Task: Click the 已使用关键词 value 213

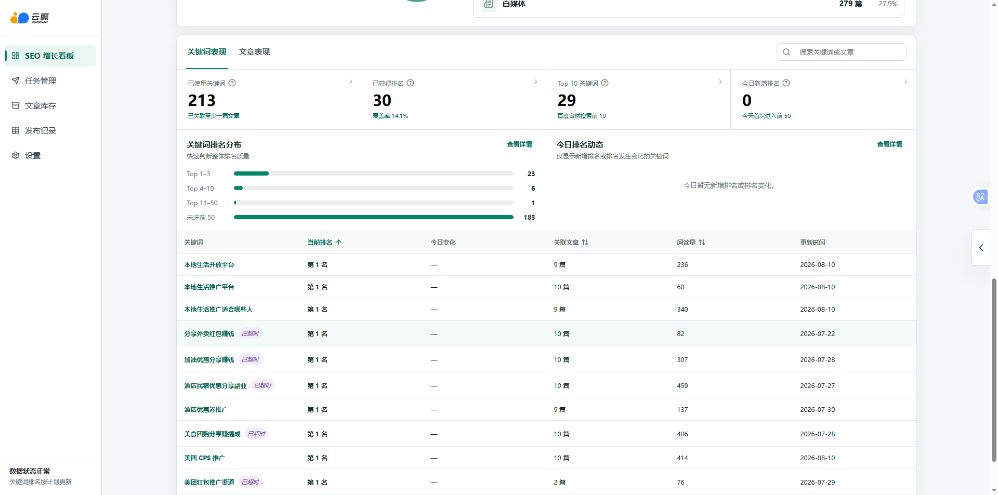Action: [x=202, y=100]
